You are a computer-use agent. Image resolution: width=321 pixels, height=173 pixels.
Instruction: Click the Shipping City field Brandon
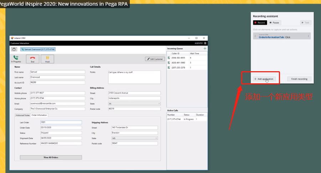134,133
